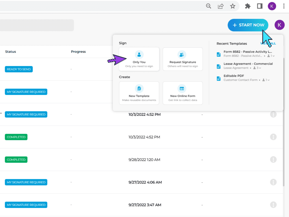289x217 pixels.
Task: Open the Lease Agreement - Commercial template
Action: tap(248, 64)
